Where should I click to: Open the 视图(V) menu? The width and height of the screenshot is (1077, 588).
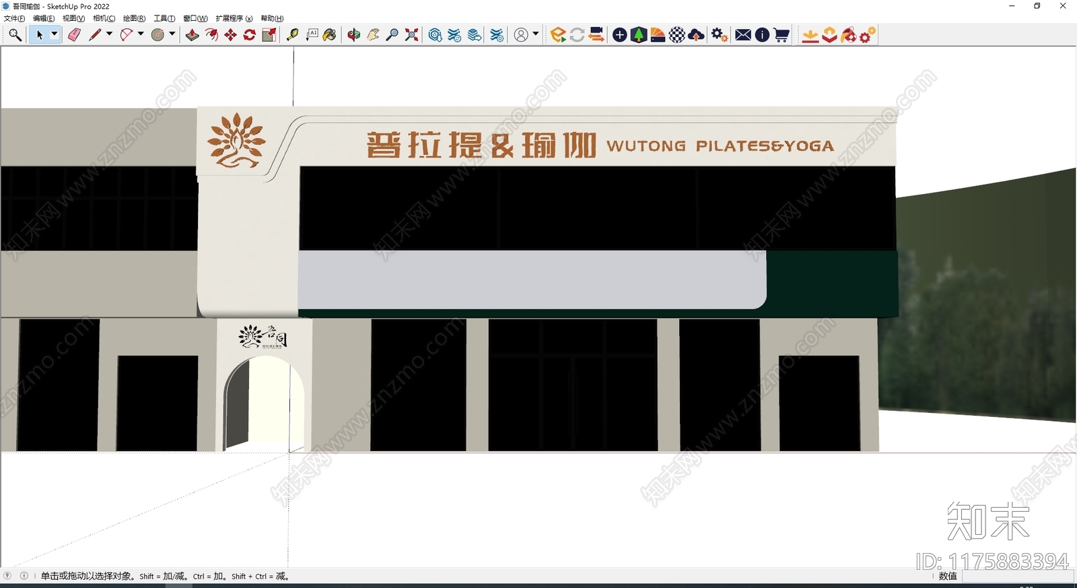tap(74, 18)
